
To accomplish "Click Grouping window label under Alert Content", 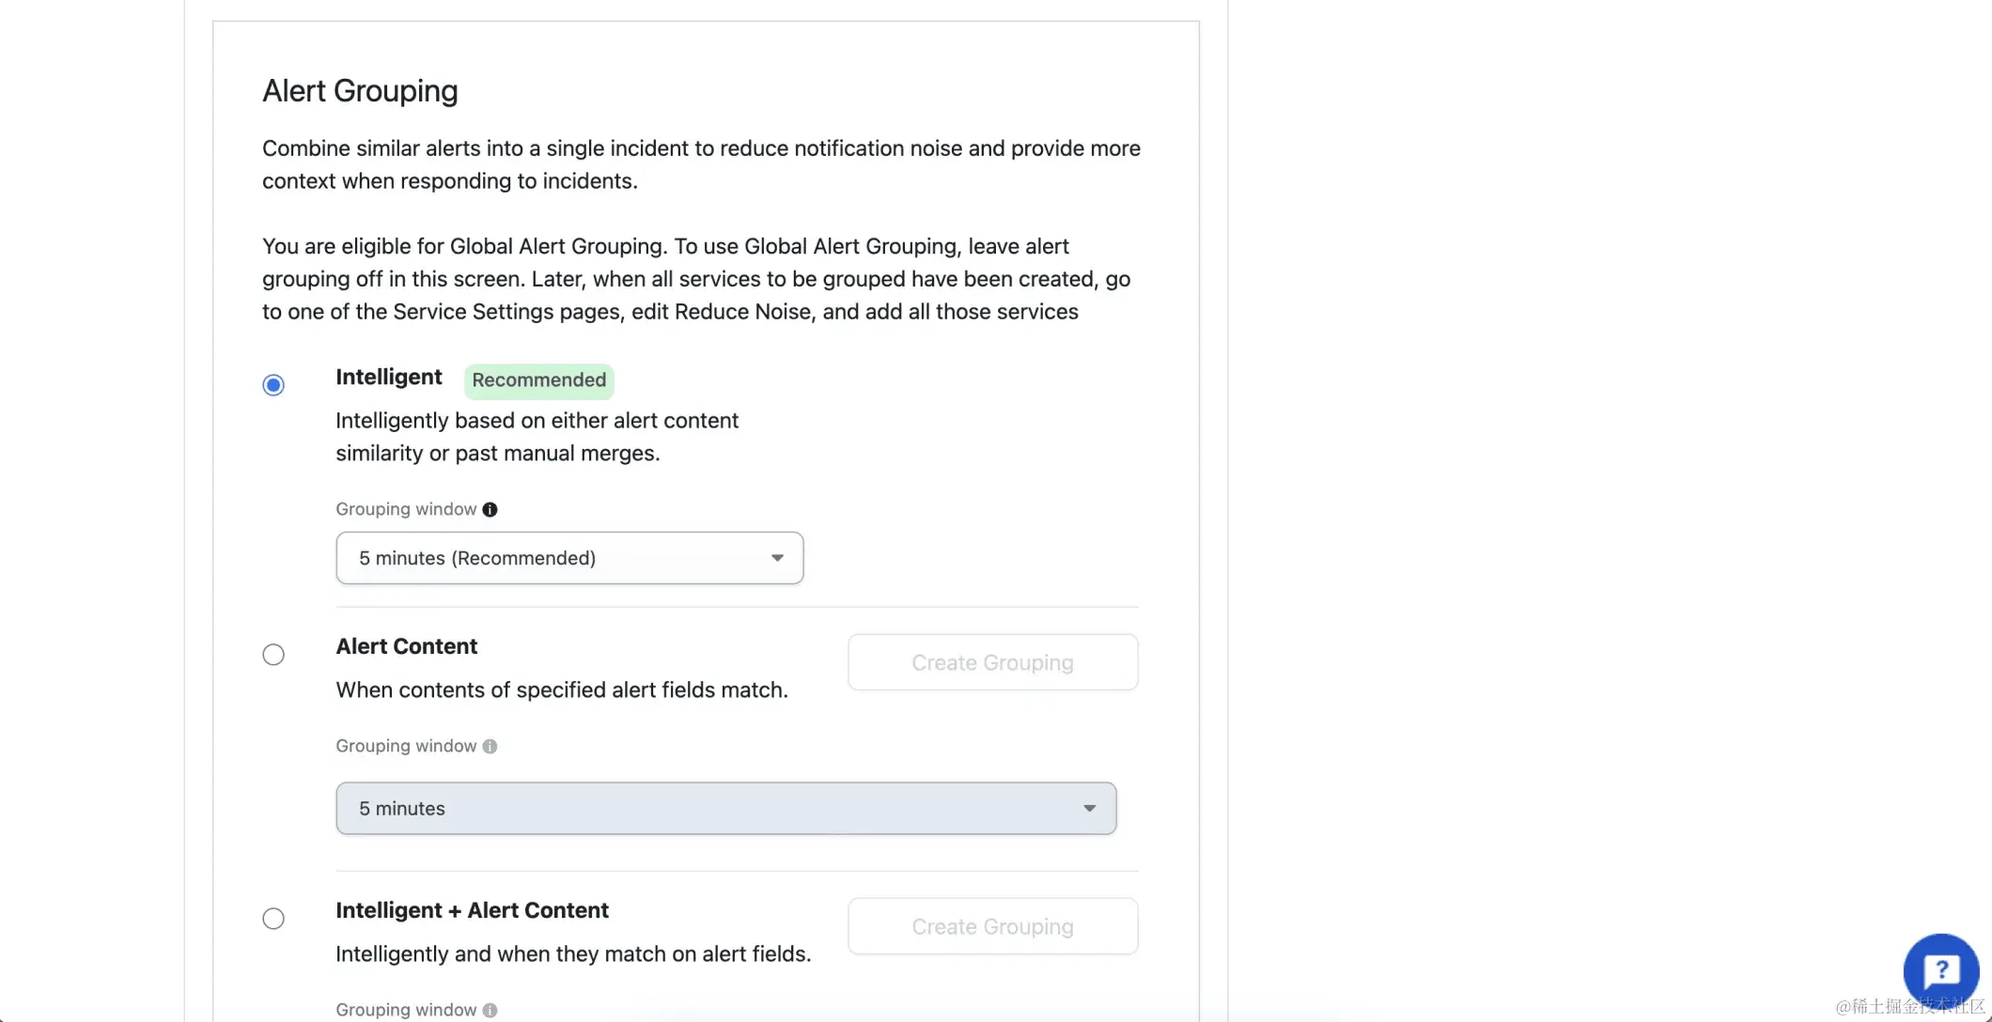I will click(406, 746).
